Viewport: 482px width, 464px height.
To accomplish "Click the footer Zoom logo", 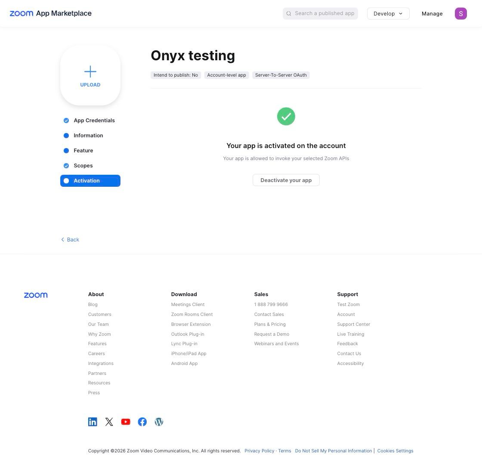I will 36,295.
